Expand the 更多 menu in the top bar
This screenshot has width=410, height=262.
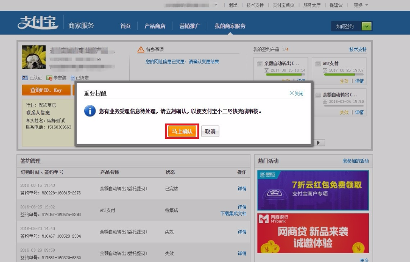click(361, 5)
